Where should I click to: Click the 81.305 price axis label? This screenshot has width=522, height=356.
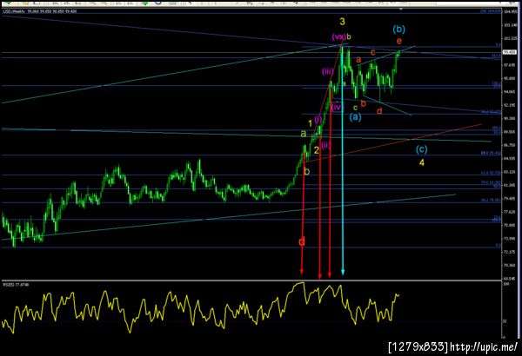510,185
